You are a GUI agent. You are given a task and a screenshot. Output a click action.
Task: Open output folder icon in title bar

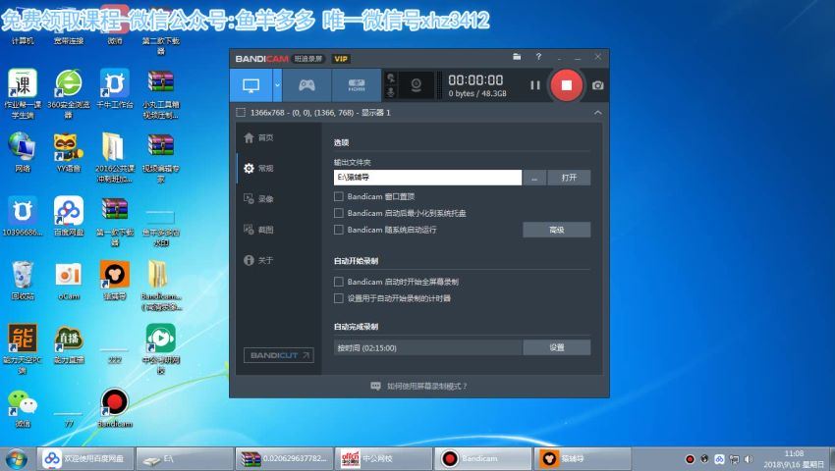pos(517,56)
